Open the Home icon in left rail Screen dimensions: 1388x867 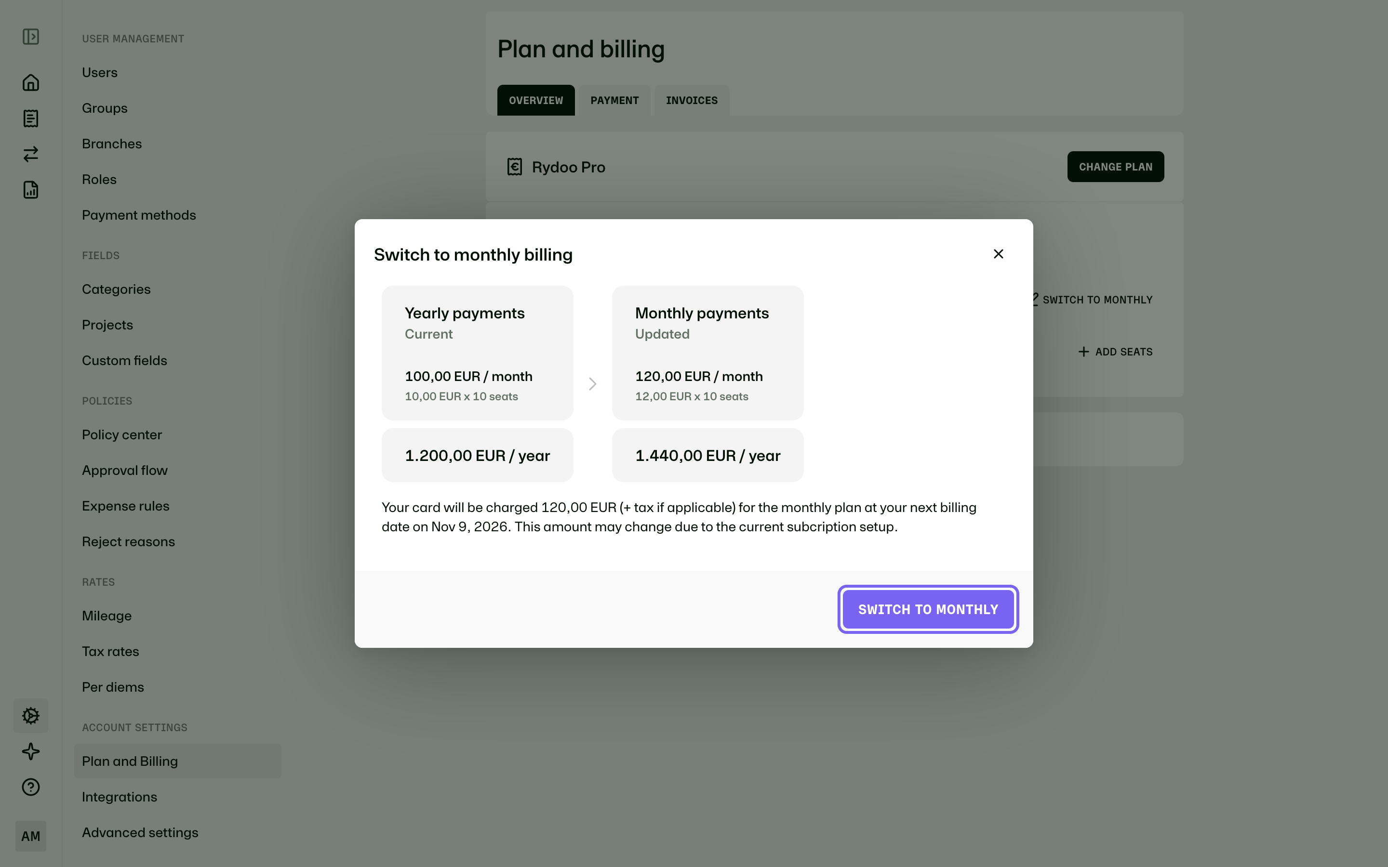pyautogui.click(x=30, y=82)
